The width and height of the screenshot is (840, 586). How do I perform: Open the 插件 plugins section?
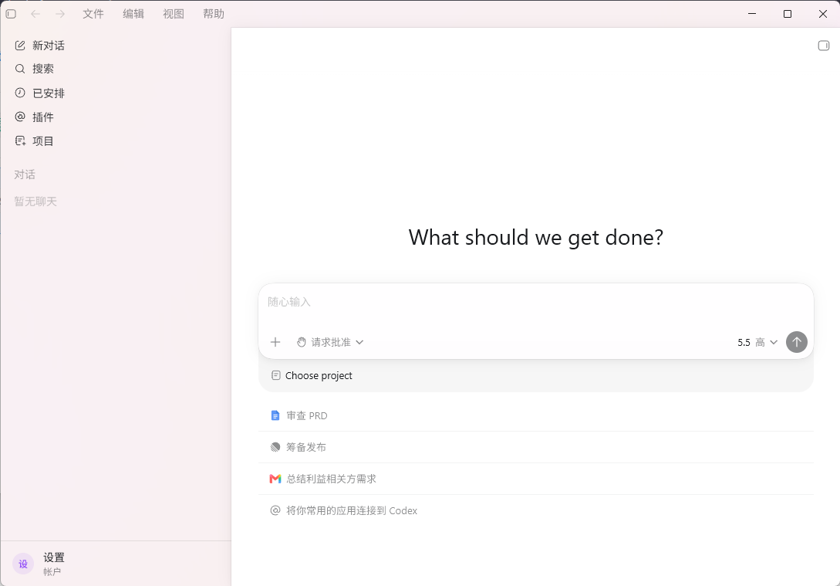(35, 117)
